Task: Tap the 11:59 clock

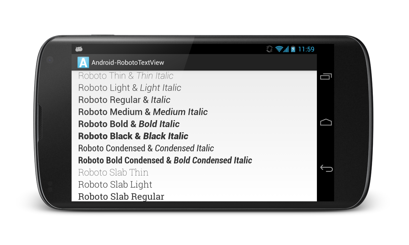Action: pyautogui.click(x=306, y=49)
